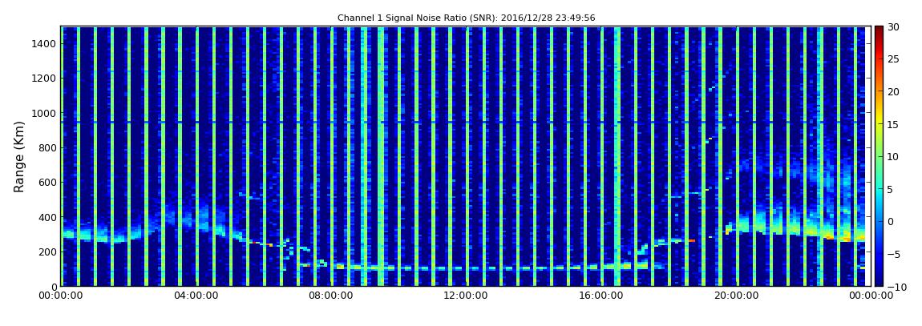The height and width of the screenshot is (326, 922).
Task: Click the SNR colorbar gradient strip
Action: pyautogui.click(x=879, y=156)
